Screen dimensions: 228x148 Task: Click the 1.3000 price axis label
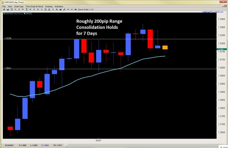pyautogui.click(x=221, y=76)
